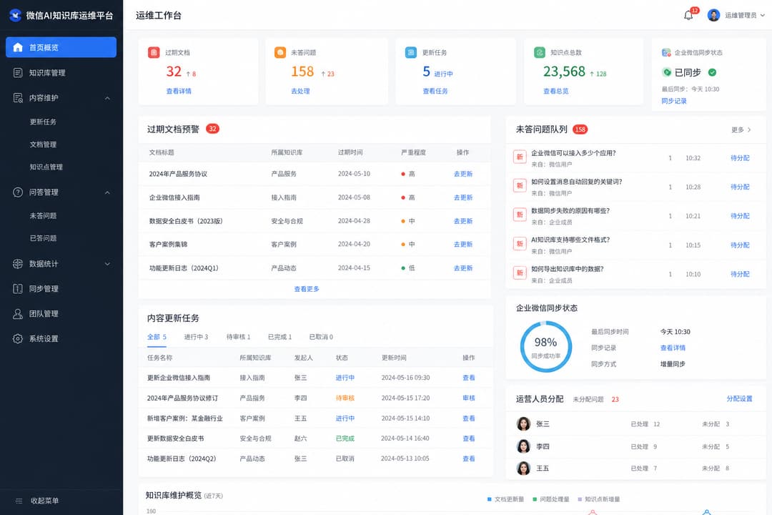Select the 进行中 3 tab

196,337
